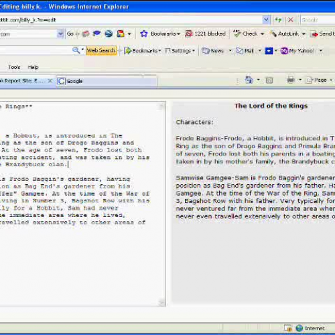Click into the browser address bar URL
Image resolution: width=335 pixels, height=335 pixels.
tap(131, 20)
